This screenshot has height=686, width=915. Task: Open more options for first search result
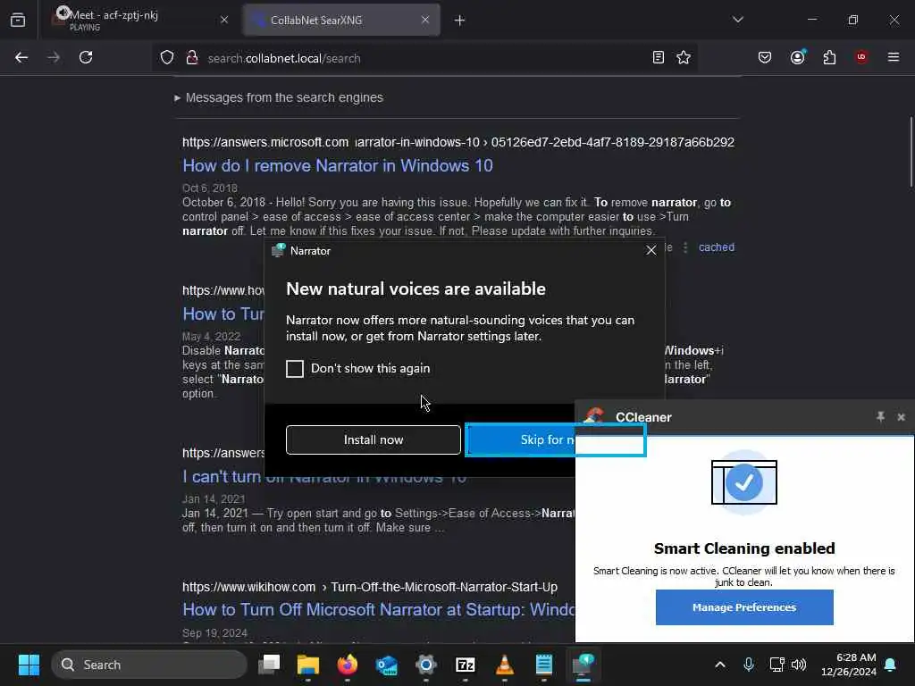pos(685,248)
